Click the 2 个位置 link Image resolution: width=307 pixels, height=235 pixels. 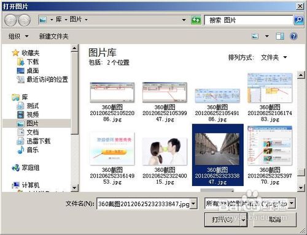pyautogui.click(x=118, y=62)
